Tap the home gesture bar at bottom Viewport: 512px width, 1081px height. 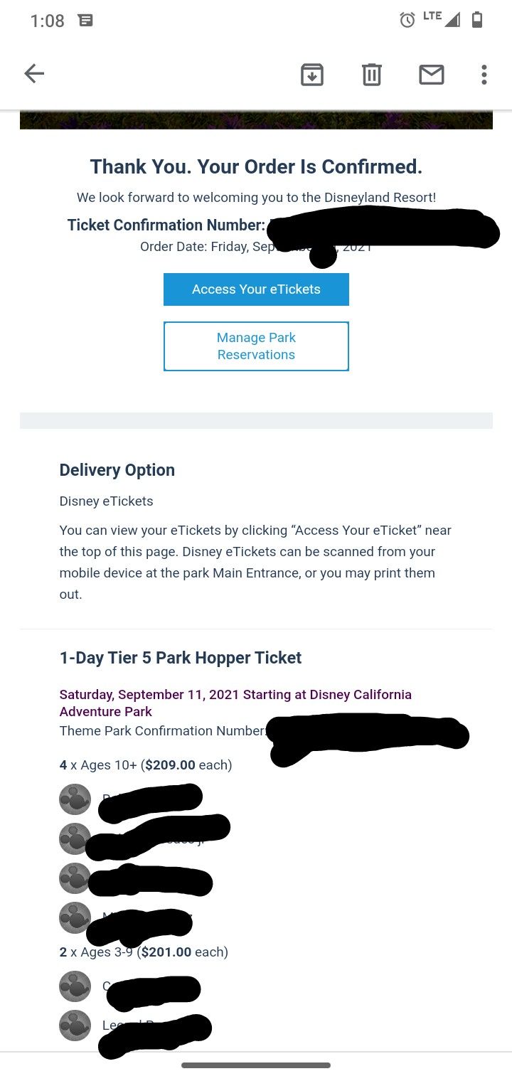click(256, 1065)
